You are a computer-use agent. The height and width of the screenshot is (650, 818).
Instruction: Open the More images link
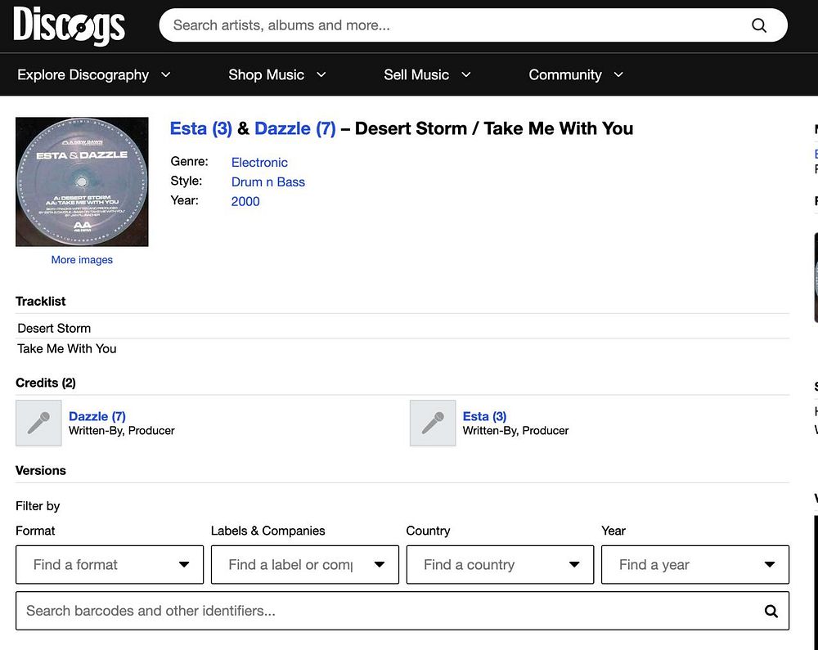coord(82,259)
